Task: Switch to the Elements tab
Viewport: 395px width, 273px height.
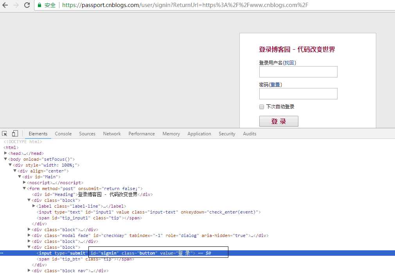Action: [x=38, y=134]
